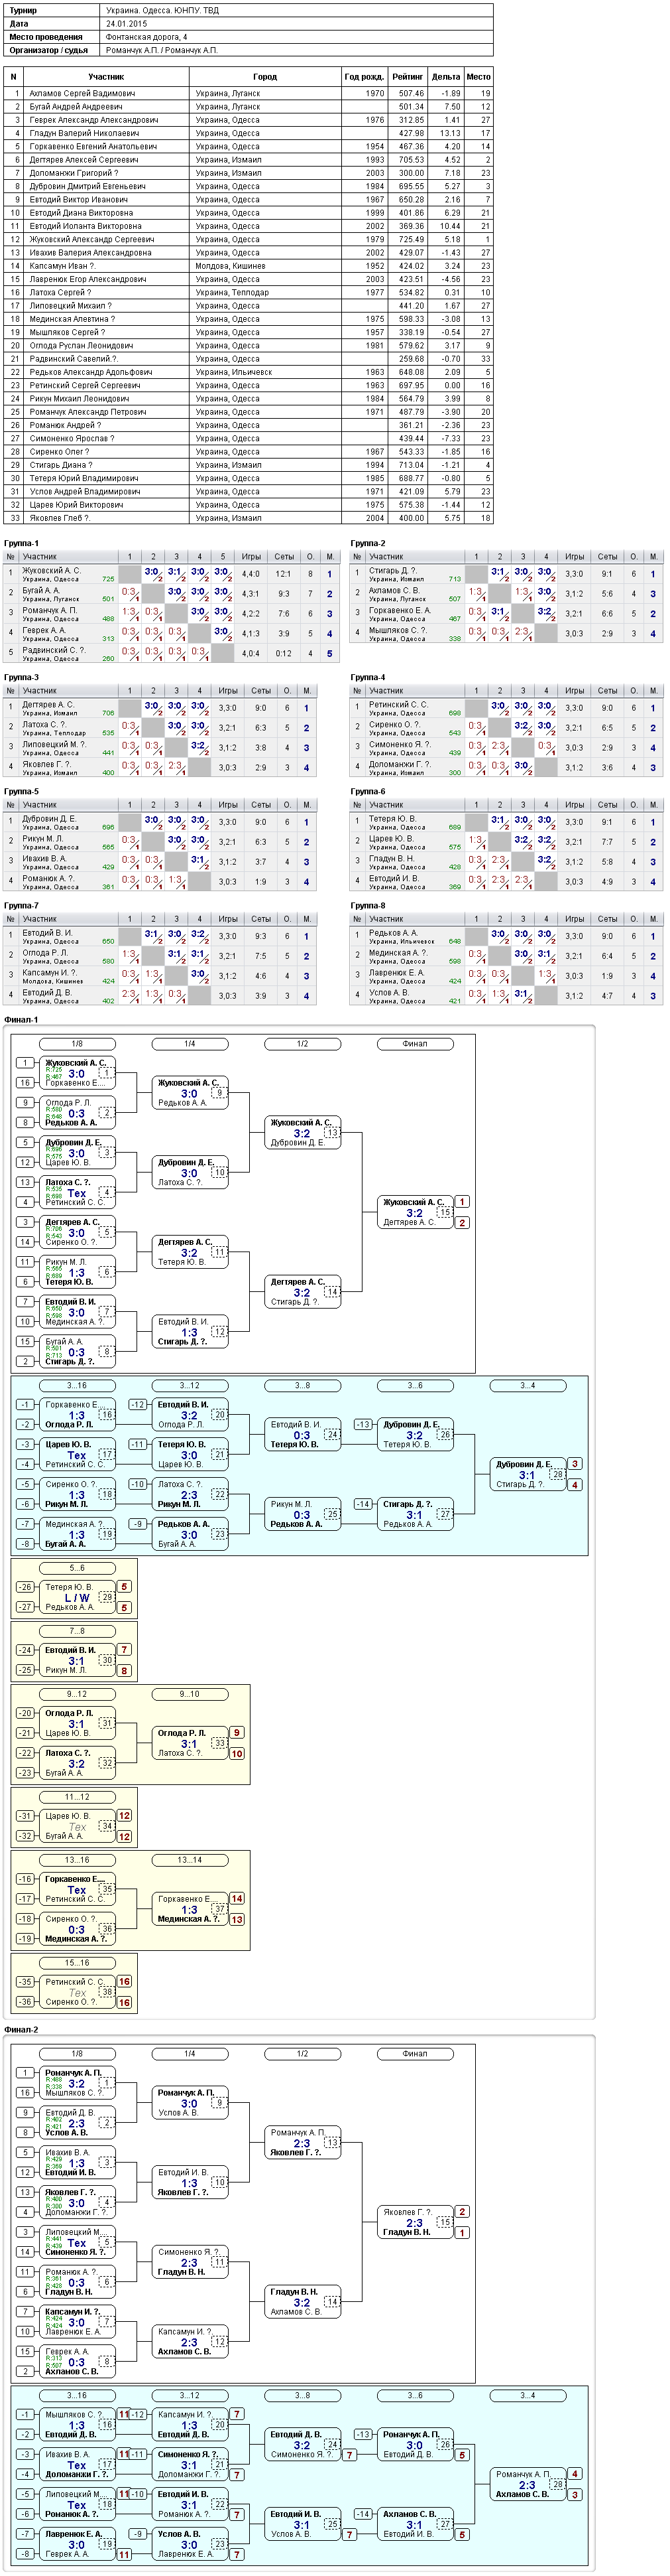Click the 'Группа-6' heading
670x2576 pixels.
[367, 791]
